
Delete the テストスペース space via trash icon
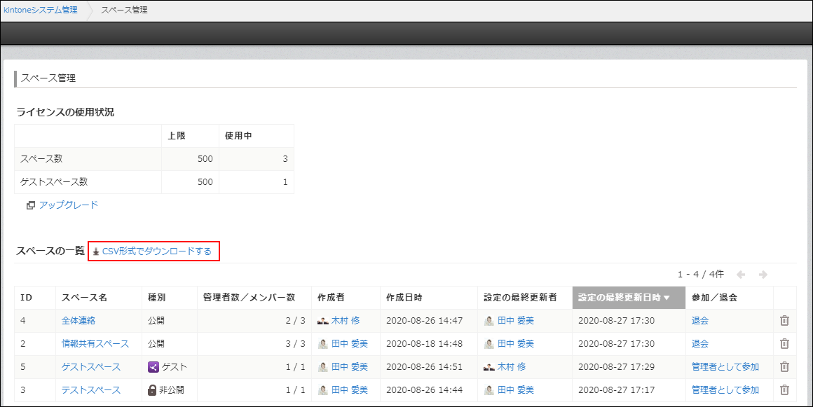click(x=784, y=389)
